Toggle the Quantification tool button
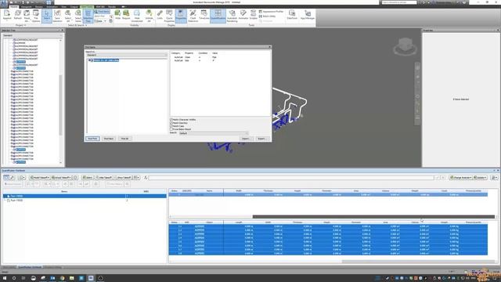The height and width of the screenshot is (282, 501). 218,15
